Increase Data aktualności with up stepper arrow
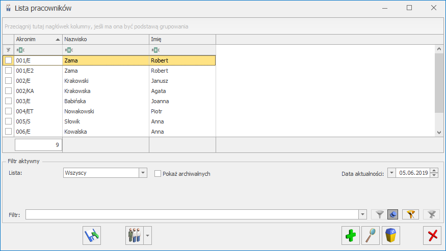Image resolution: width=446 pixels, height=251 pixels. coord(434,170)
